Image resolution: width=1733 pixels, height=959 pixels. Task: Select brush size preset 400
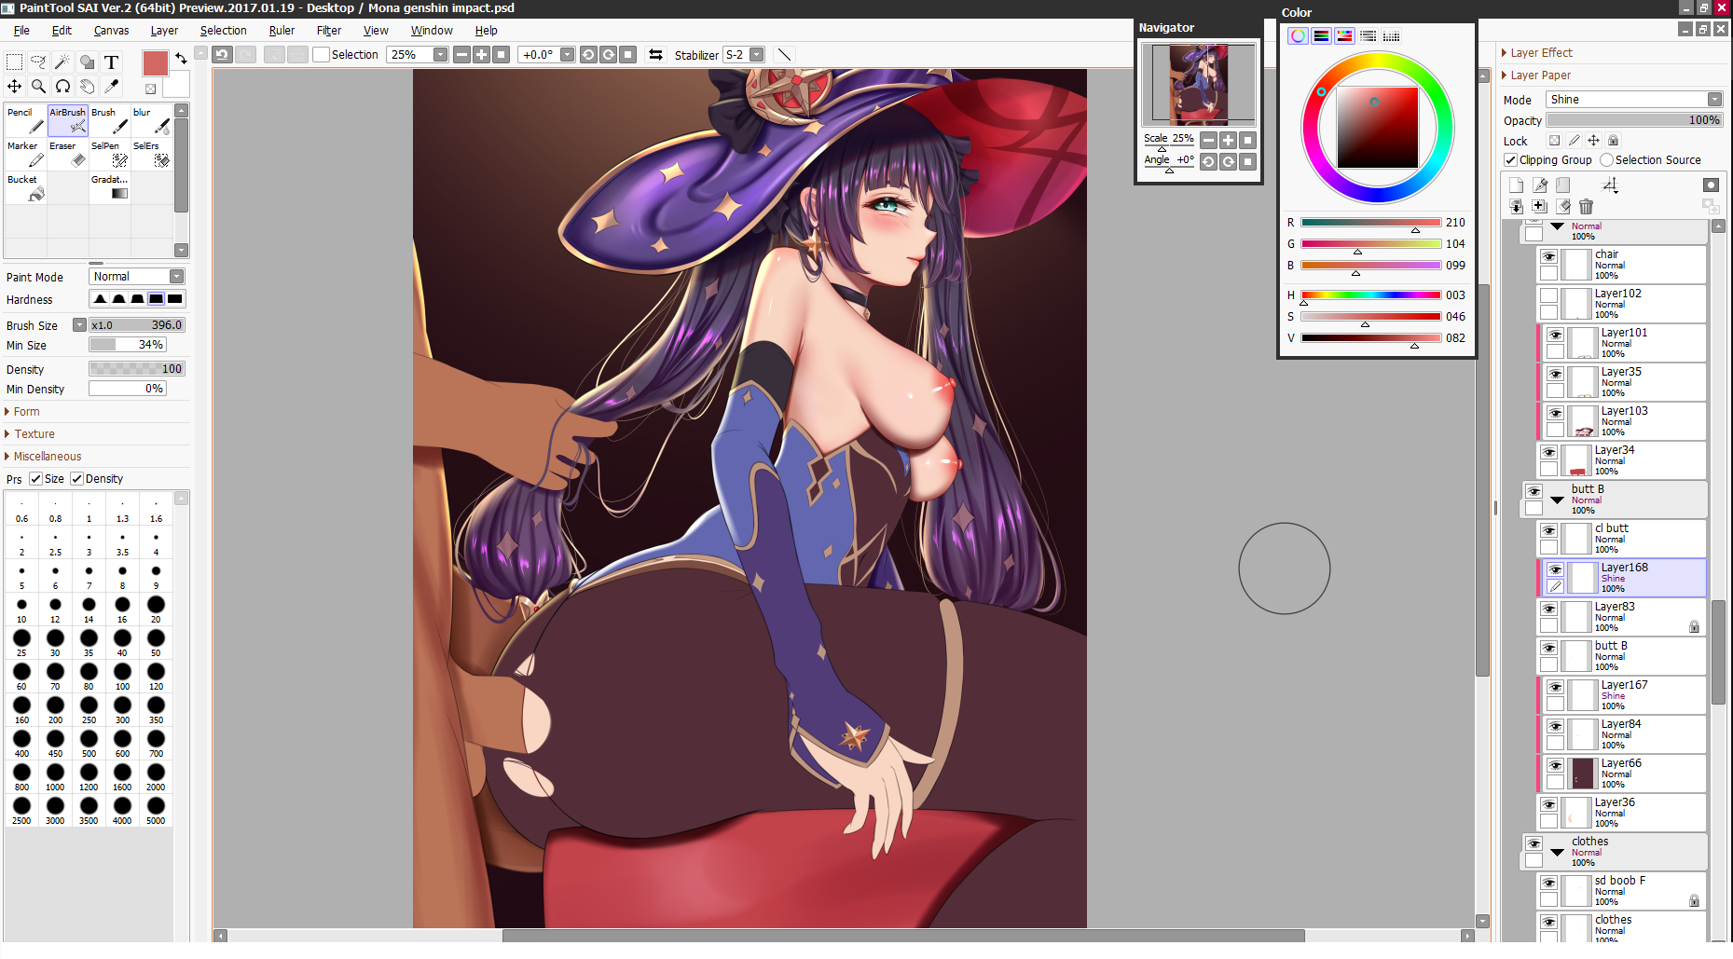coord(21,743)
